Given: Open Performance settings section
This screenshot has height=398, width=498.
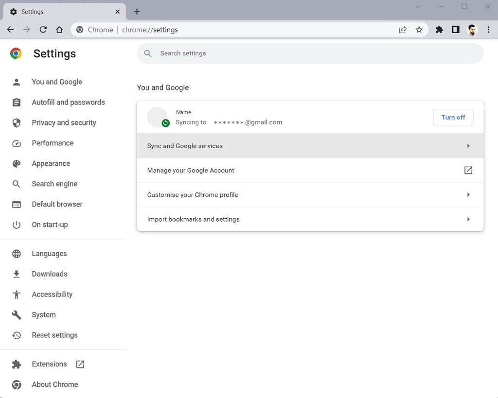Looking at the screenshot, I should tap(53, 143).
